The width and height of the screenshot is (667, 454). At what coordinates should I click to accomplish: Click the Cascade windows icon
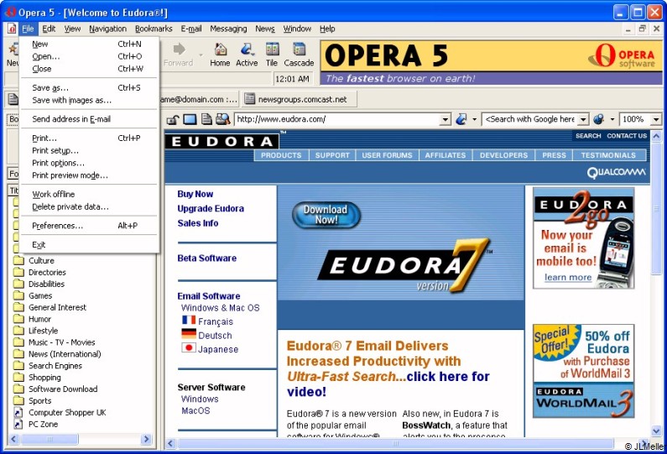point(299,50)
